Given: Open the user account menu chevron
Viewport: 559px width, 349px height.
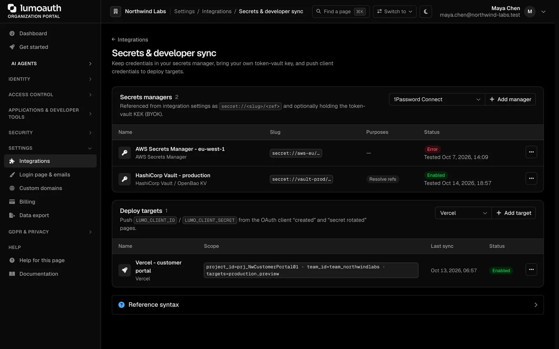Looking at the screenshot, I should point(543,12).
